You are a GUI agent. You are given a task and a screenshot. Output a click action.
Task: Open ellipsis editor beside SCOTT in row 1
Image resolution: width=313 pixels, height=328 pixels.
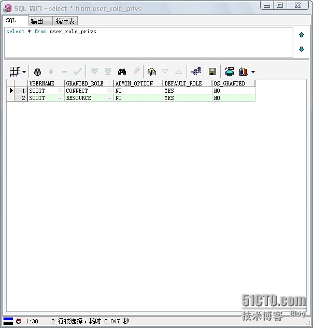[x=61, y=91]
